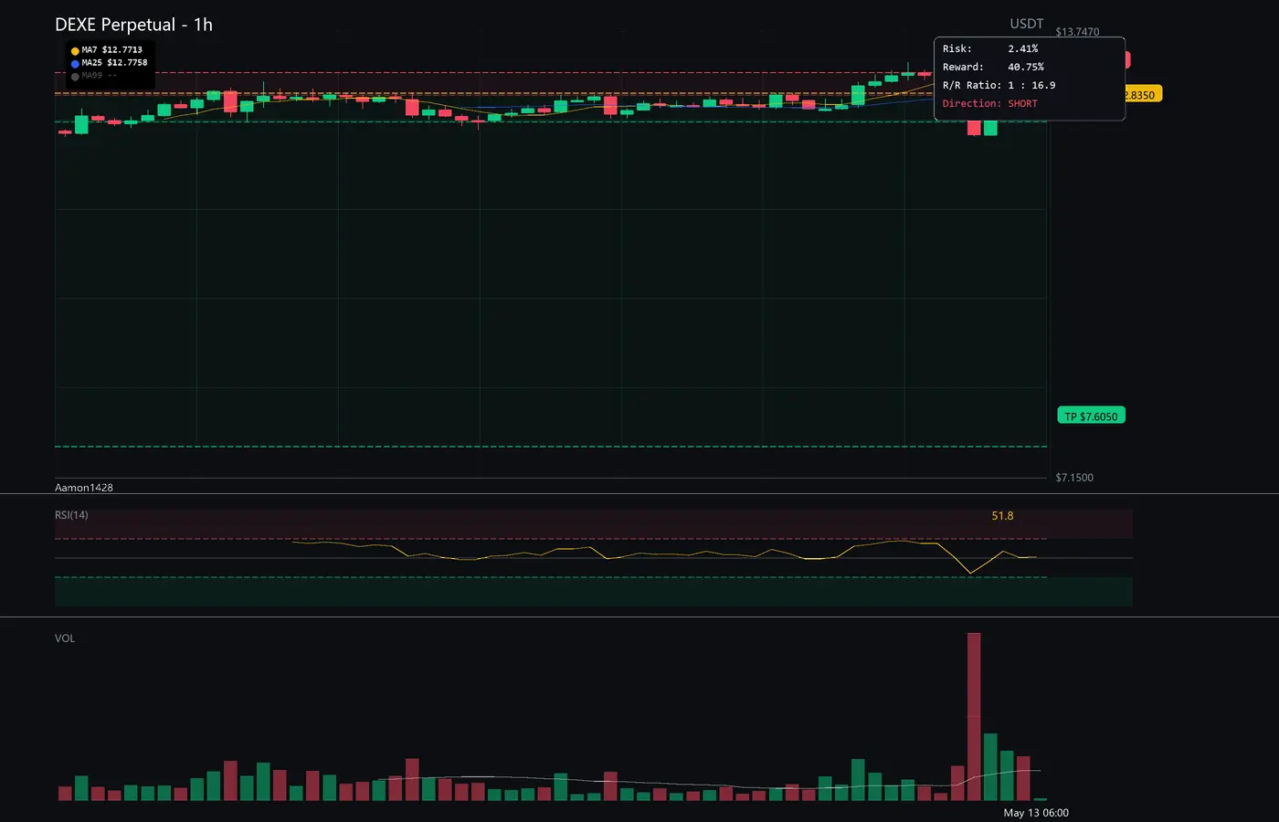Click the orange MA7 legend dot
1279x822 pixels.
[x=75, y=51]
